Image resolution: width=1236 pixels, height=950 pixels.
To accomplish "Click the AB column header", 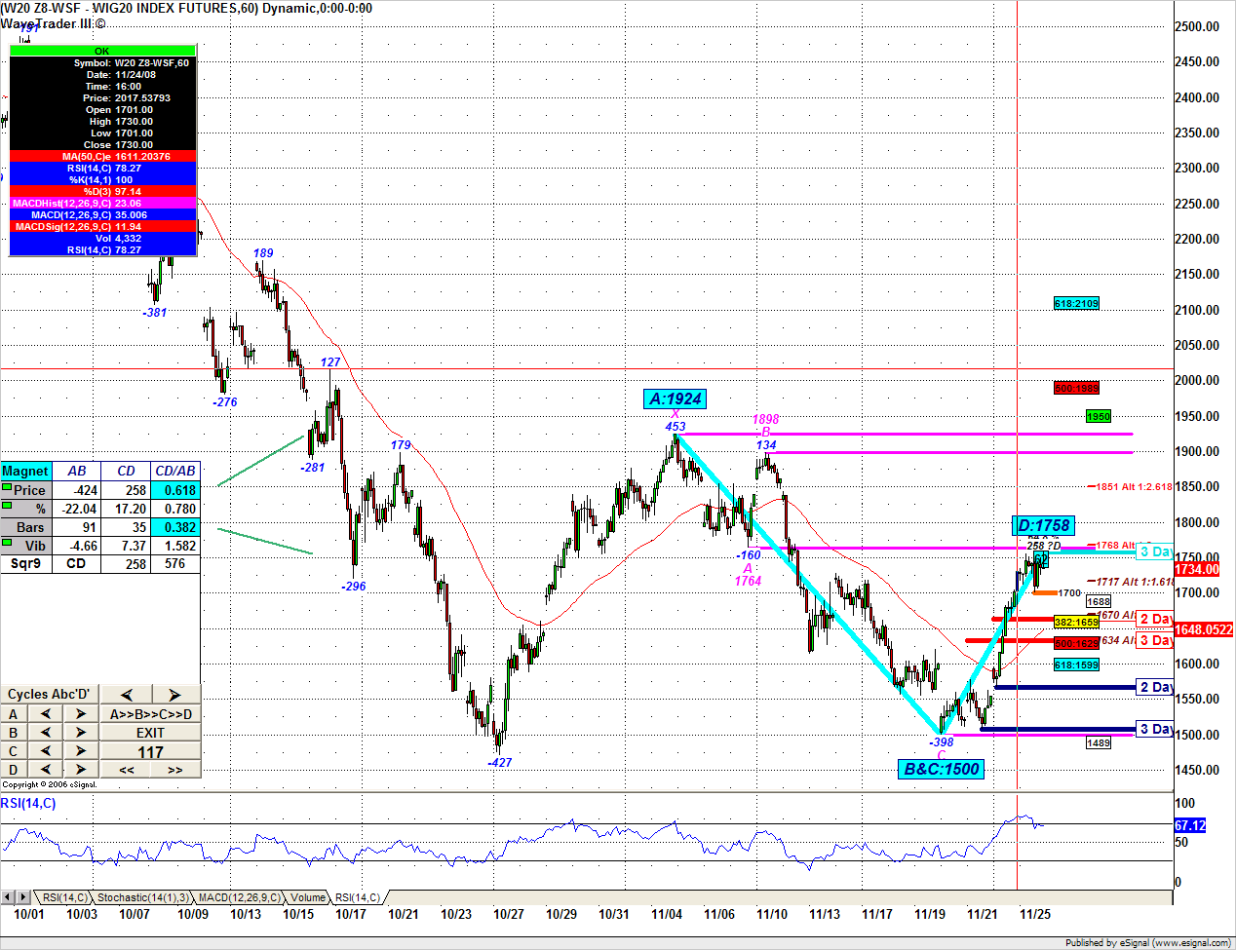I will (77, 471).
